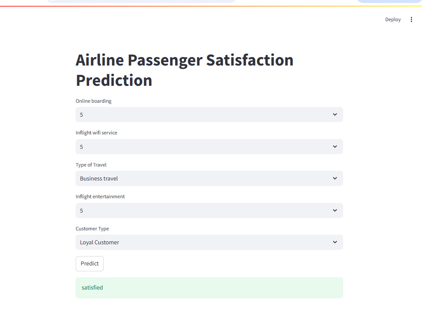This screenshot has width=422, height=317.
Task: Click the Deploy button
Action: 392,19
